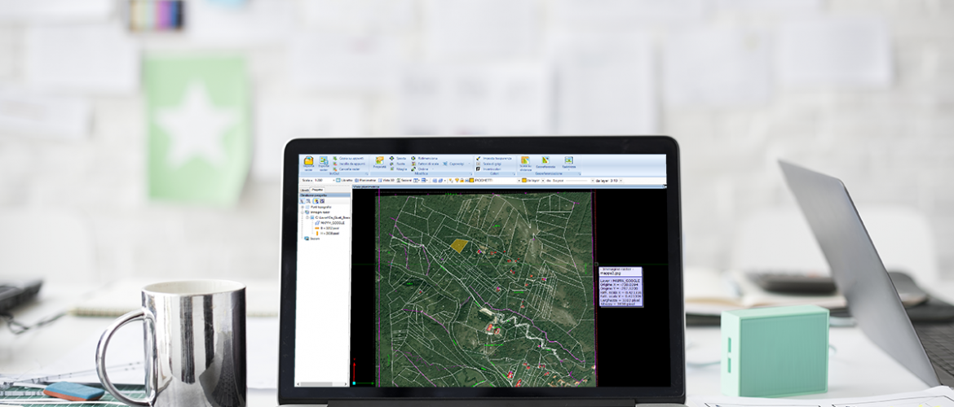
Task: Select Incolla da appunti in the ribbon
Action: coord(348,164)
